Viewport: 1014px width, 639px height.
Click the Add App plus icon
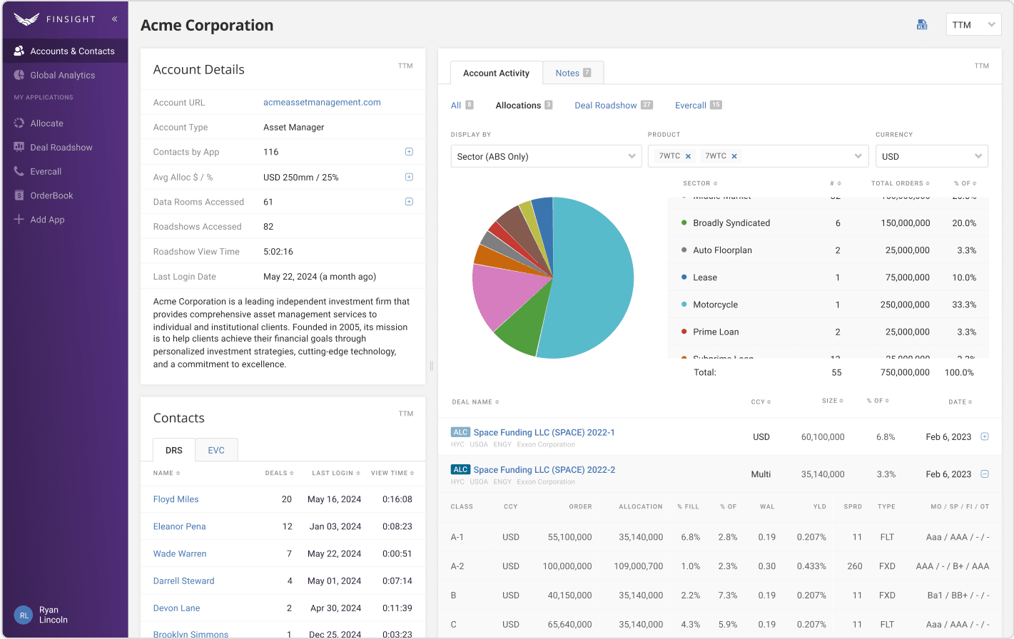[x=19, y=220]
